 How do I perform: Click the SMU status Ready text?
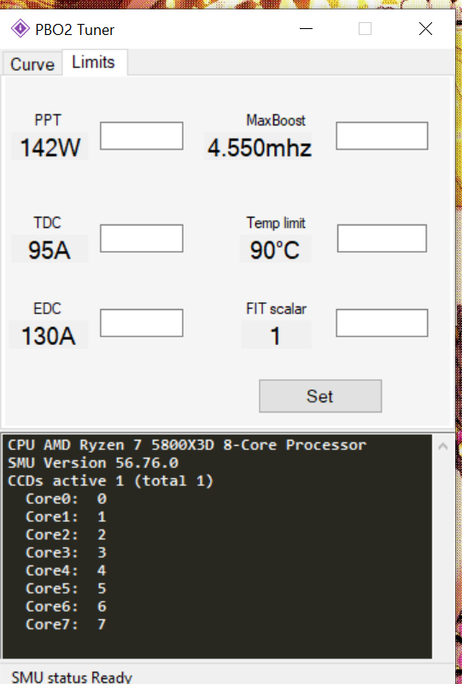tap(72, 676)
